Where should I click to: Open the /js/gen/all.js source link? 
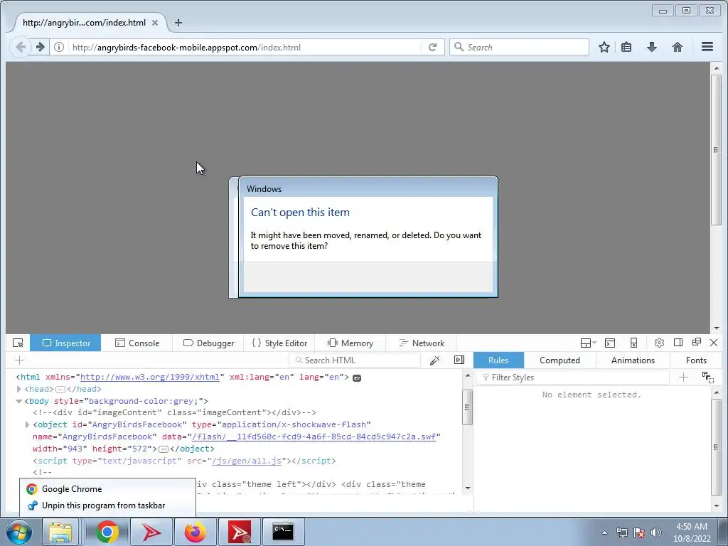[247, 461]
